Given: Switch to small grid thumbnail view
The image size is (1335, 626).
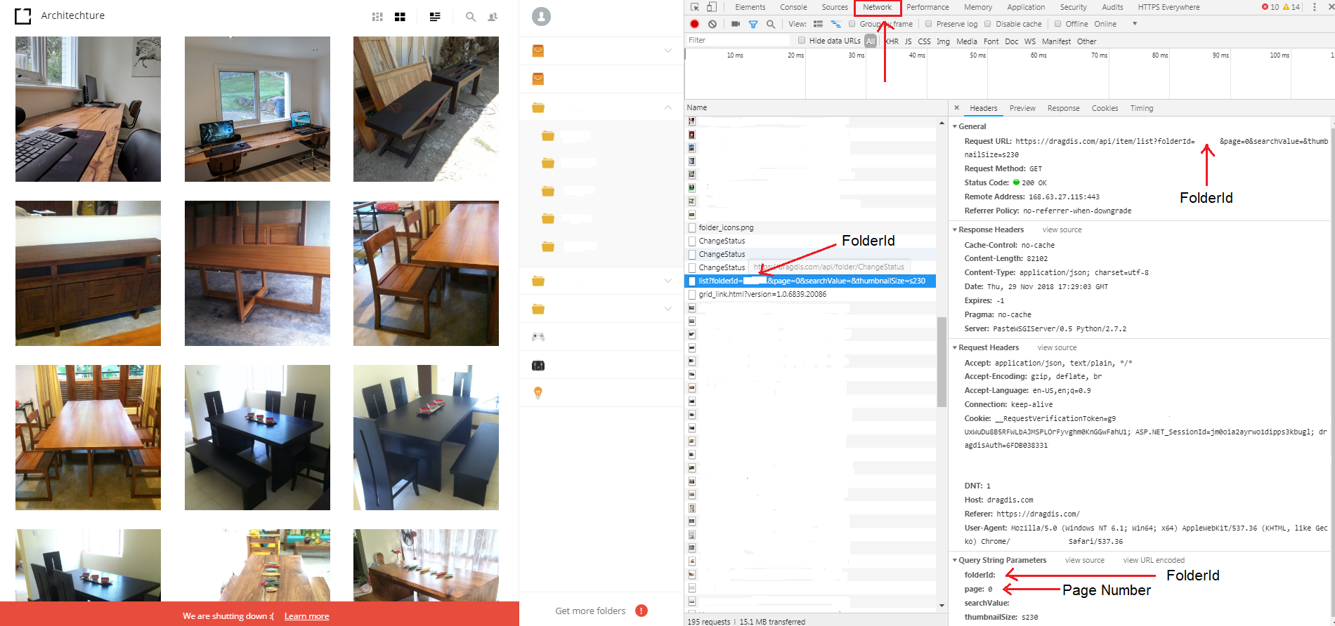Looking at the screenshot, I should tap(377, 17).
